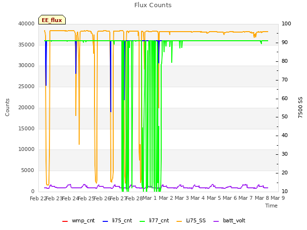This screenshot has width=307, height=230.
Task: Click the Mar 4 date label
Action: (198, 198)
